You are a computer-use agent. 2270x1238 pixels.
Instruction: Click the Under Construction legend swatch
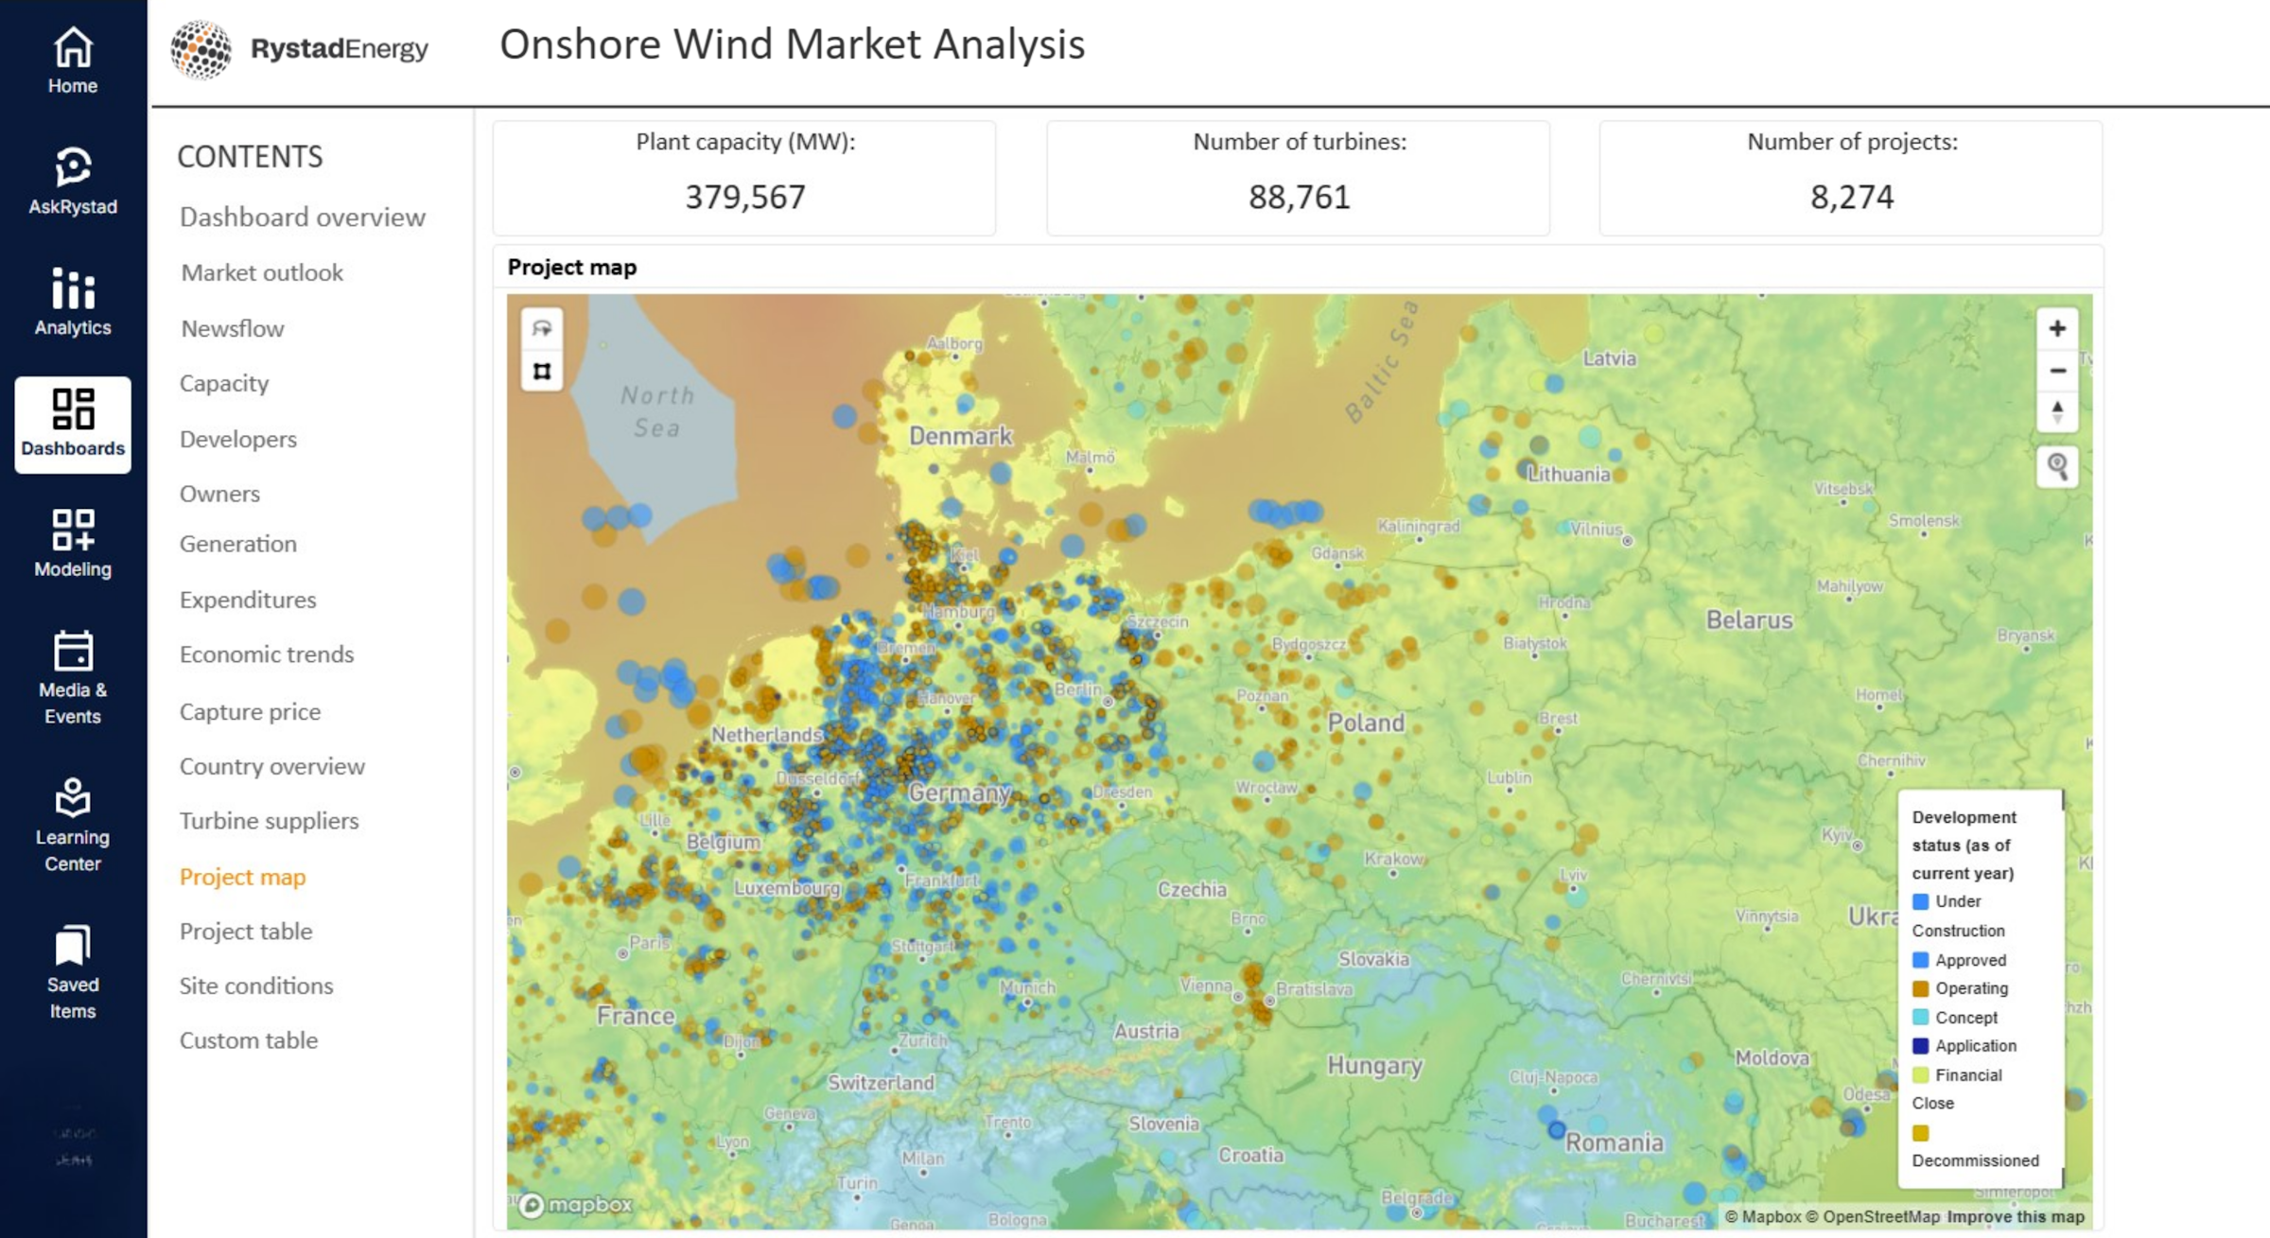tap(1921, 902)
